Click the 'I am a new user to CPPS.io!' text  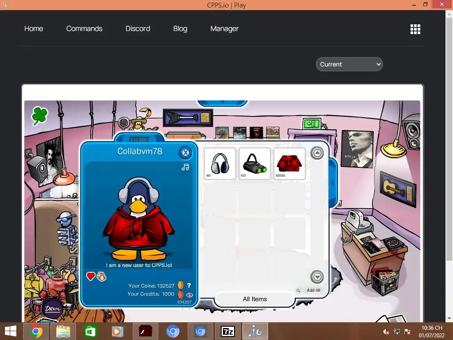coord(139,265)
